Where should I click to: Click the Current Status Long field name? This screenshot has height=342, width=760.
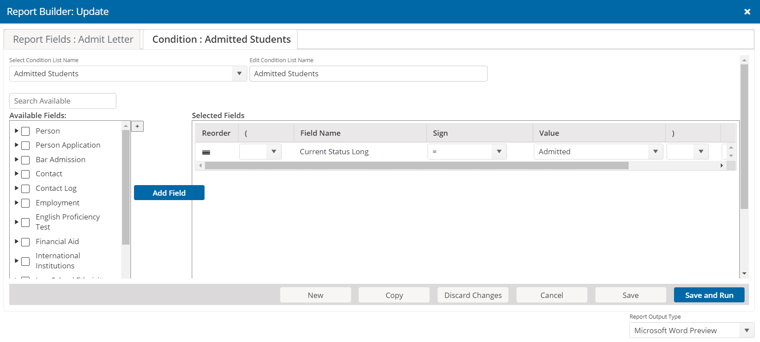pyautogui.click(x=334, y=152)
